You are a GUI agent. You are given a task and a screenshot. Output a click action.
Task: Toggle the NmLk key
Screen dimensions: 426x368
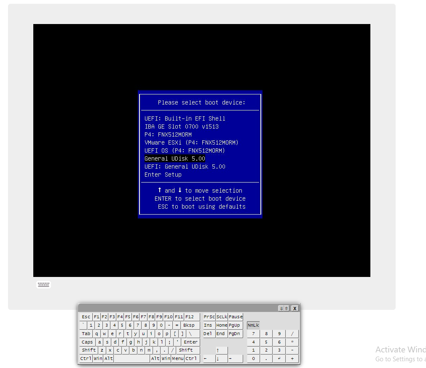(x=253, y=325)
